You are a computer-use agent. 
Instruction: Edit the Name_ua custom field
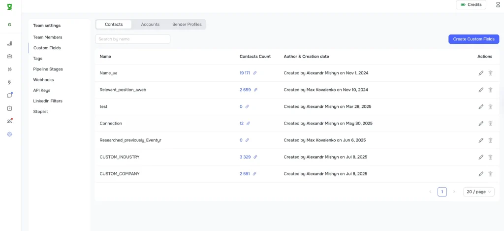click(x=481, y=73)
